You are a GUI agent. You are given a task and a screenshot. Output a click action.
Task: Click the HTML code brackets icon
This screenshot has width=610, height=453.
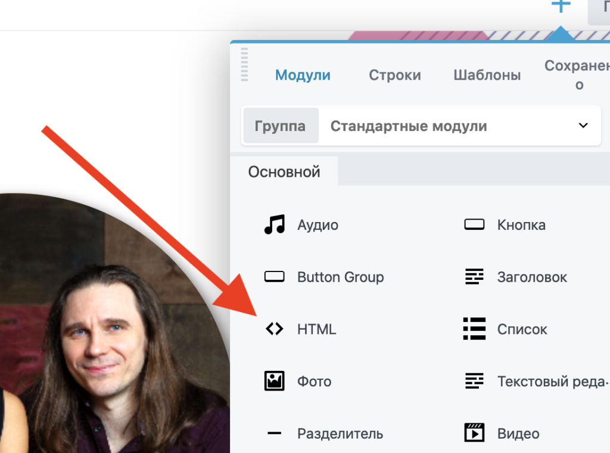tap(275, 329)
